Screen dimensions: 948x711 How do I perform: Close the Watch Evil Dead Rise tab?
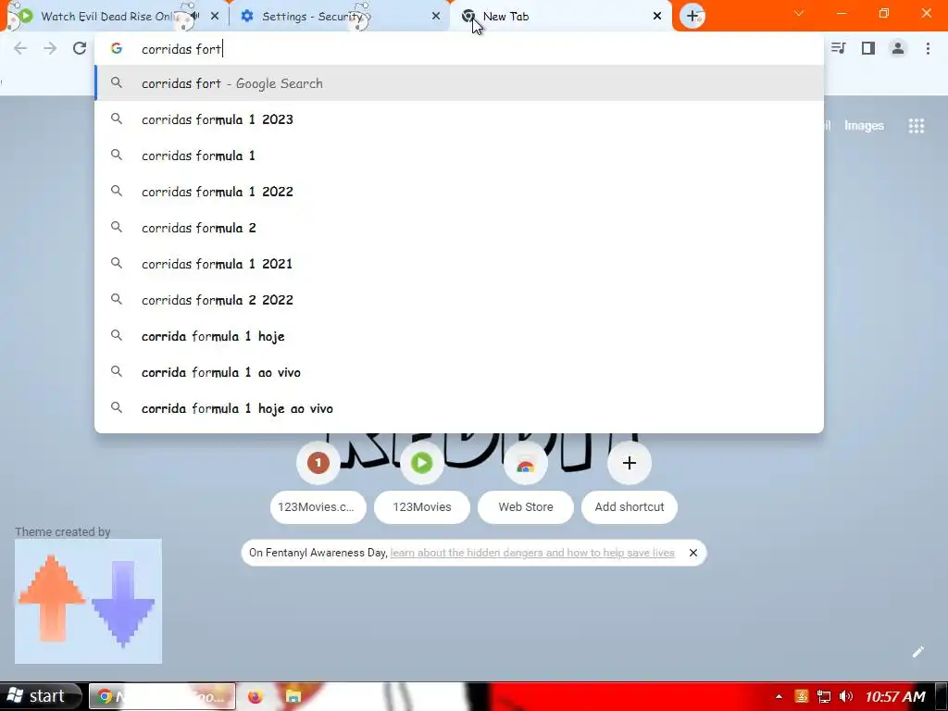[215, 17]
